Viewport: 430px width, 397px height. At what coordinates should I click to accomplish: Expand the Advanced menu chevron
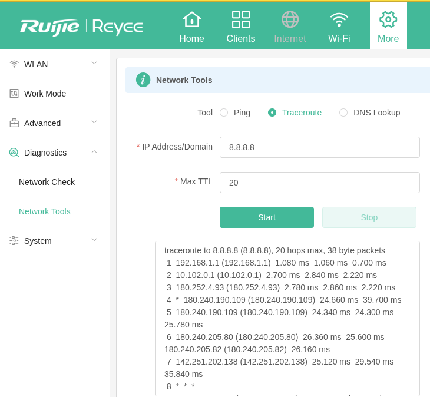point(94,122)
